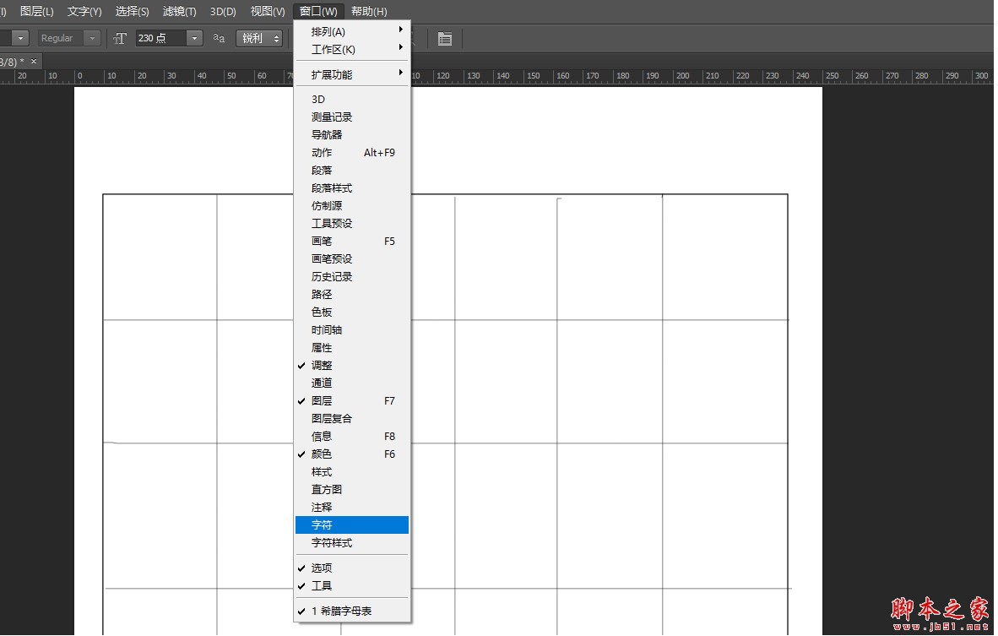The width and height of the screenshot is (998, 636).
Task: Close the open 窗口(W) menu
Action: tap(318, 12)
